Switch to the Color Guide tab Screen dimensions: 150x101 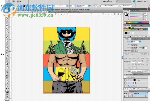pos(135,11)
